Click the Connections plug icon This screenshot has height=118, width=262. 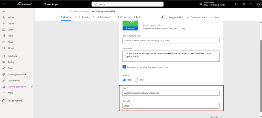[4, 80]
